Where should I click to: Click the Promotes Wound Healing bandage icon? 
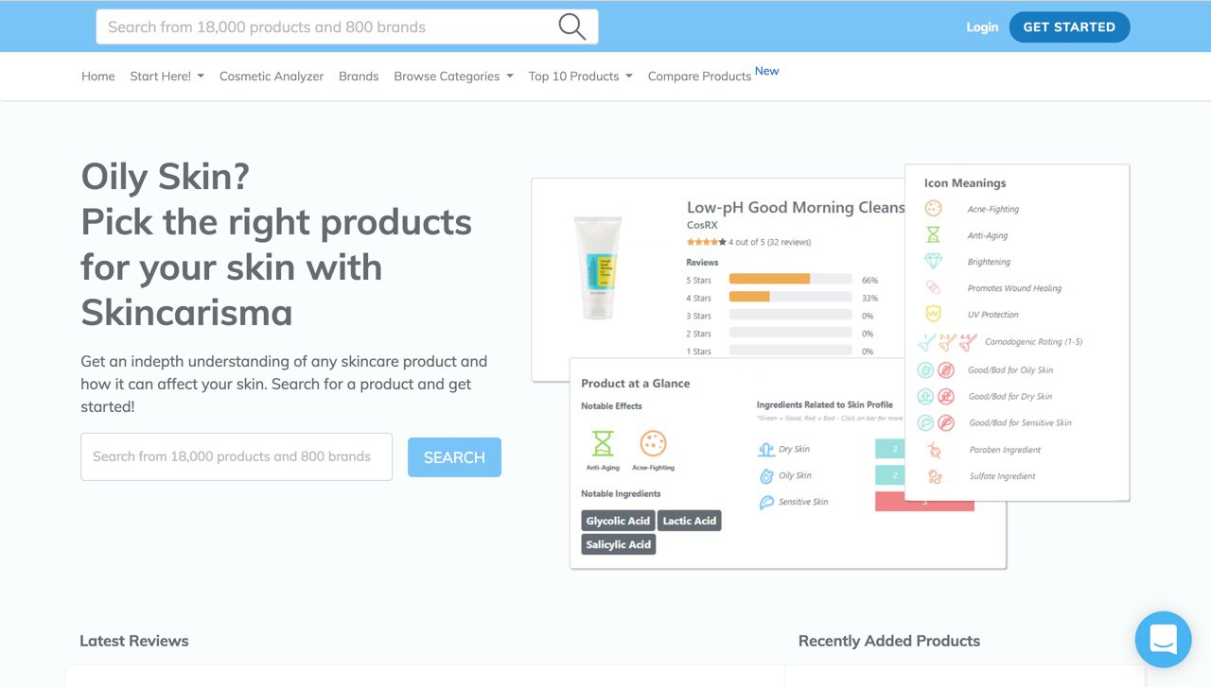point(934,288)
